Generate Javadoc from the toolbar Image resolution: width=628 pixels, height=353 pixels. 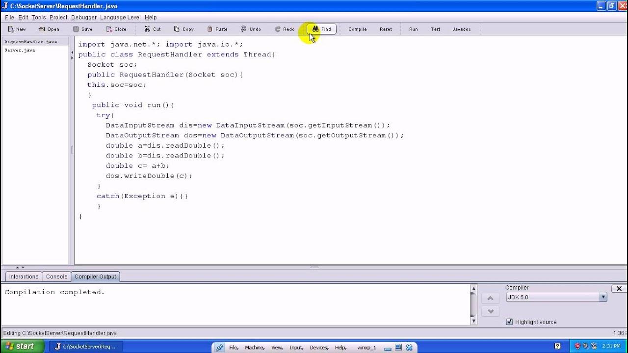462,29
